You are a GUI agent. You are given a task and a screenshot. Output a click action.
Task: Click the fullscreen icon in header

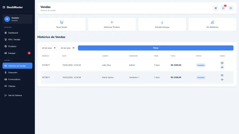click(x=231, y=8)
